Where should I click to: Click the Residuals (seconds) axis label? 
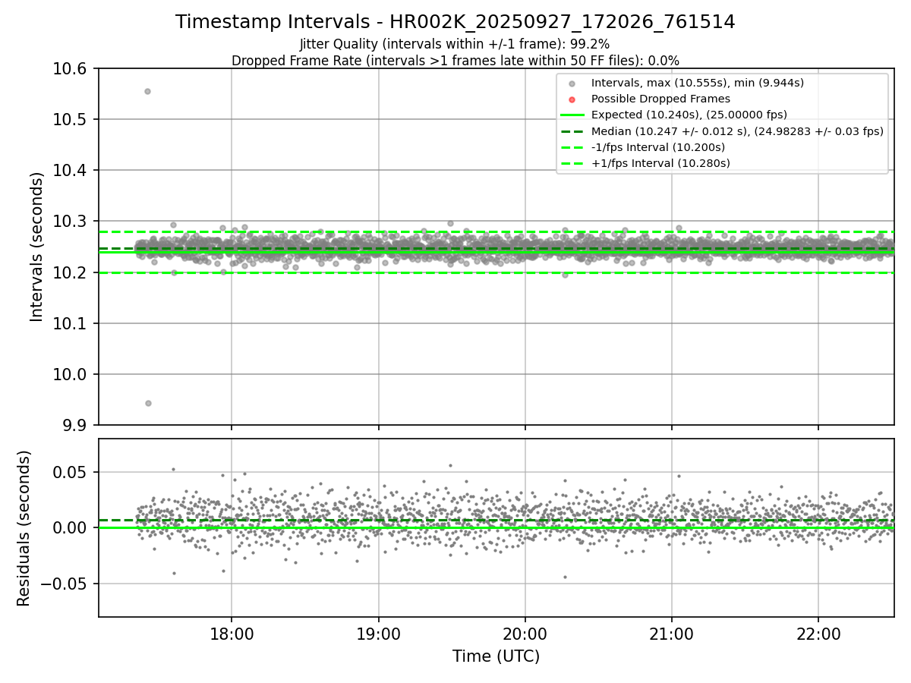(24, 528)
